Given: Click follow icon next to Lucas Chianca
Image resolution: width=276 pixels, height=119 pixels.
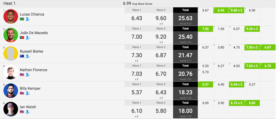Looking at the screenshot, I should (28, 19).
